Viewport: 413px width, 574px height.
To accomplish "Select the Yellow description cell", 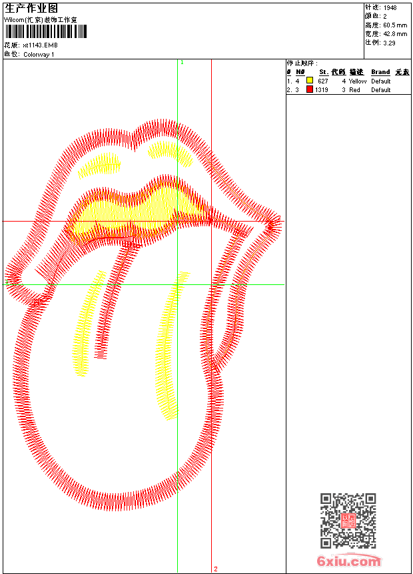I will [358, 81].
